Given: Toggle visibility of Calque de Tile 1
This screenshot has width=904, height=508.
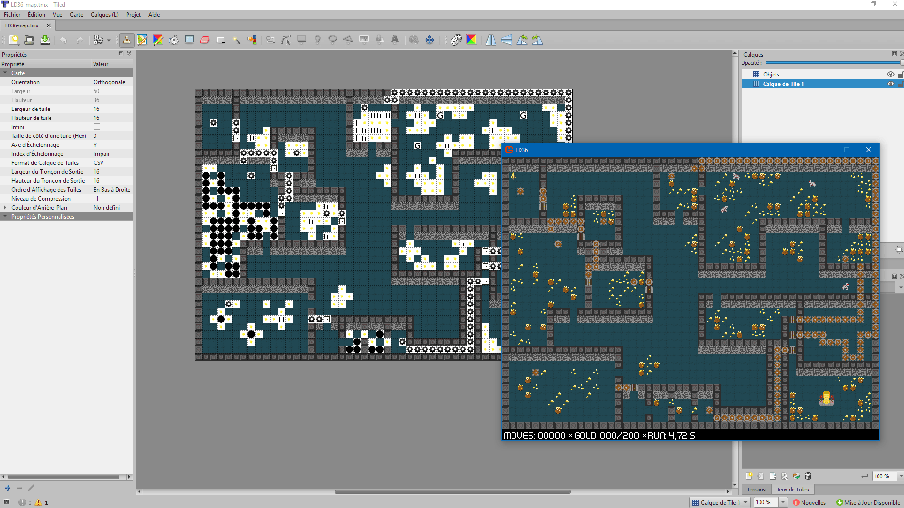Looking at the screenshot, I should tap(891, 84).
